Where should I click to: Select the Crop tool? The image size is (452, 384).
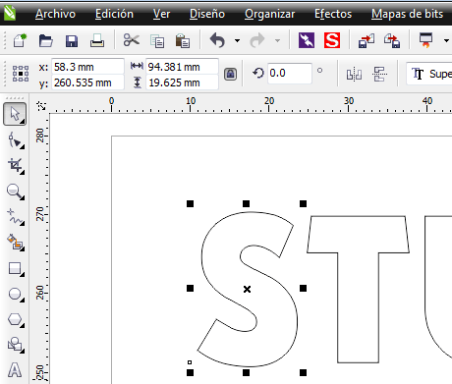pyautogui.click(x=15, y=166)
